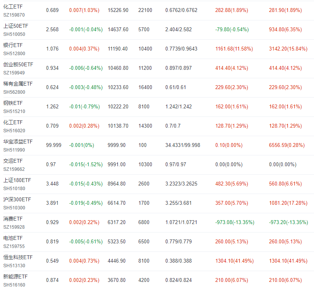Image resolution: width=314 pixels, height=290 pixels.
Task: Select the 消费ETF name
Action: pyautogui.click(x=13, y=219)
